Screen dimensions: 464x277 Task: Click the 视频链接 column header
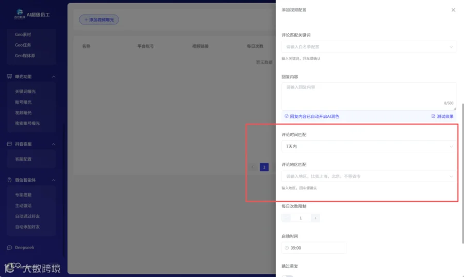click(201, 46)
